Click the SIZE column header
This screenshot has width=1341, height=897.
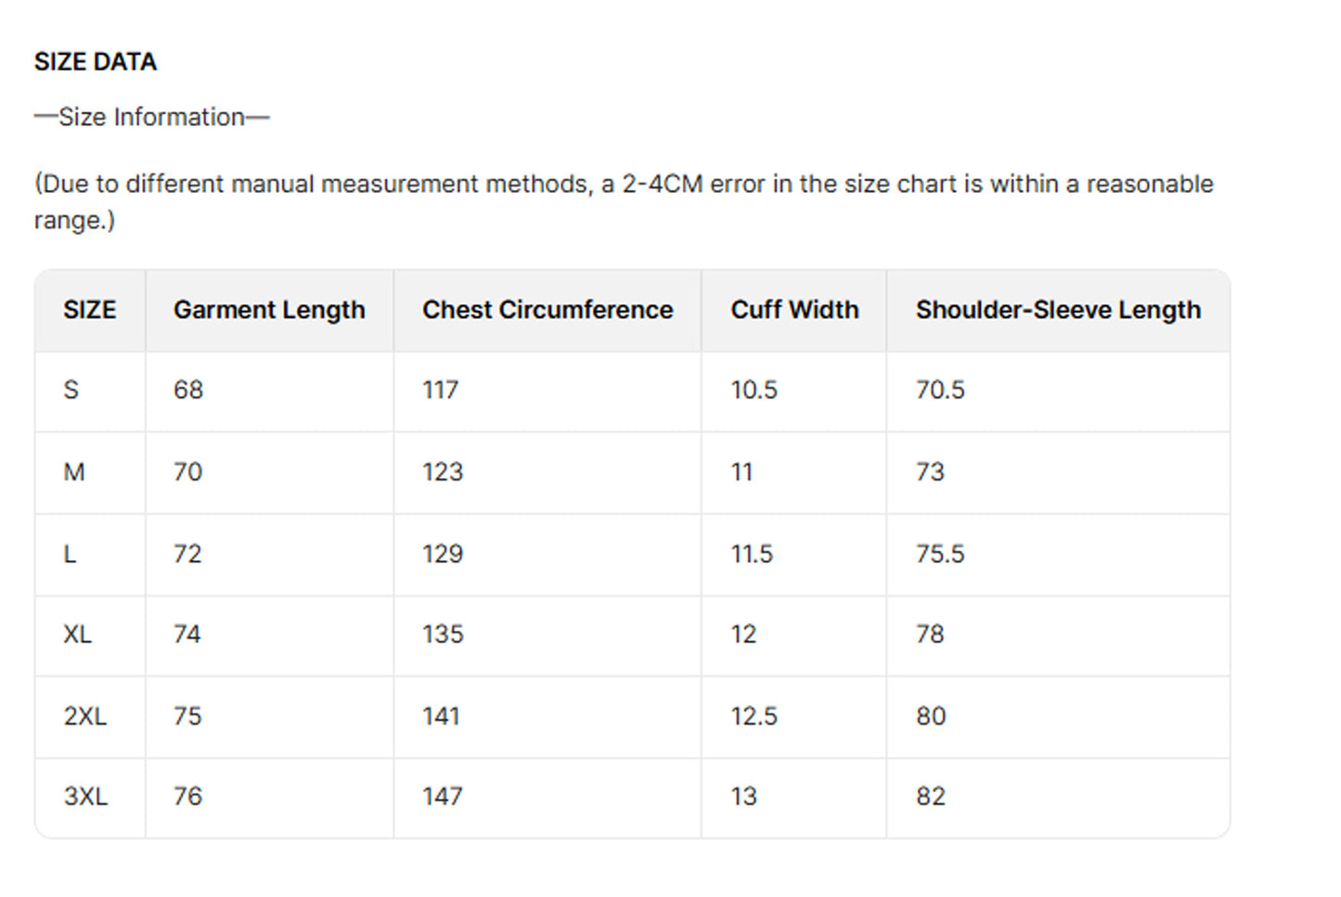[89, 310]
